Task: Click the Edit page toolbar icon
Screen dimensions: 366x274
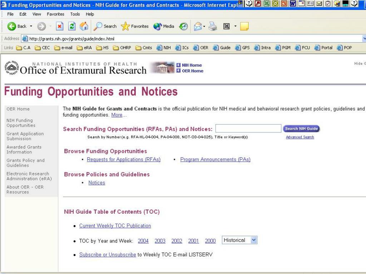Action: [x=226, y=26]
